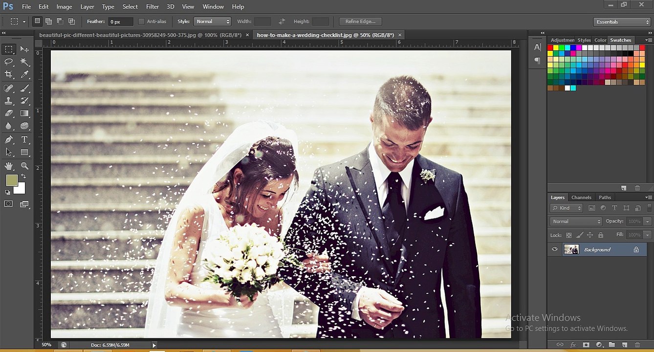Image resolution: width=654 pixels, height=352 pixels.
Task: Toggle lock position icon
Action: [x=590, y=235]
